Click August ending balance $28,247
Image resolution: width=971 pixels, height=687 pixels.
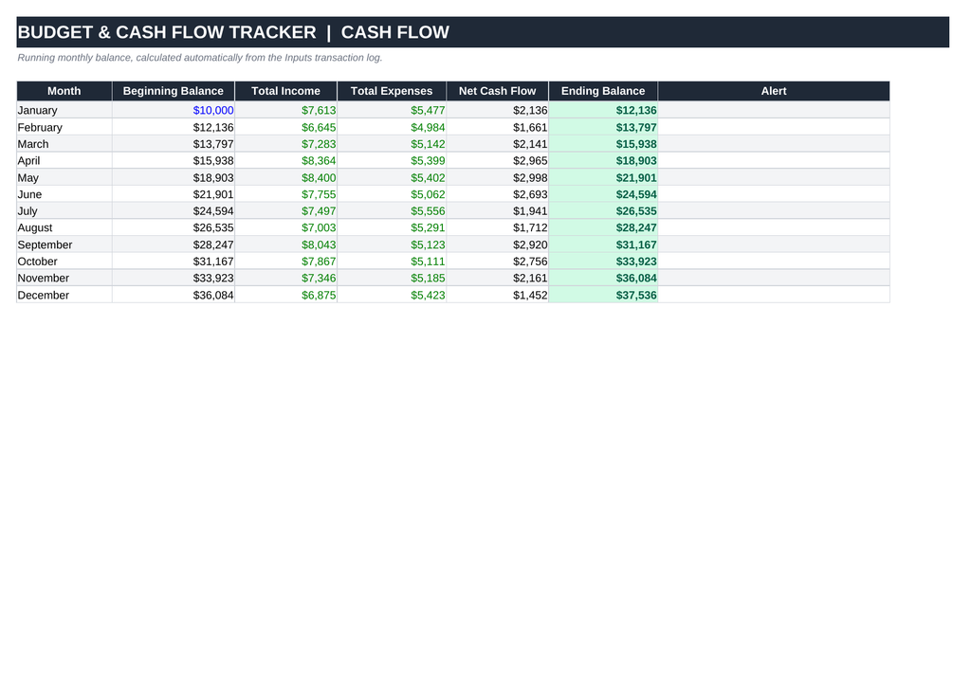point(603,227)
